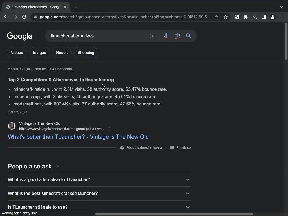Open People also ask options menu

tap(58, 166)
